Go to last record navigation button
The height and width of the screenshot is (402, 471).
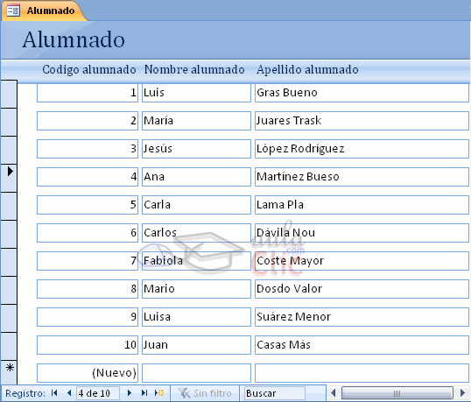(144, 393)
